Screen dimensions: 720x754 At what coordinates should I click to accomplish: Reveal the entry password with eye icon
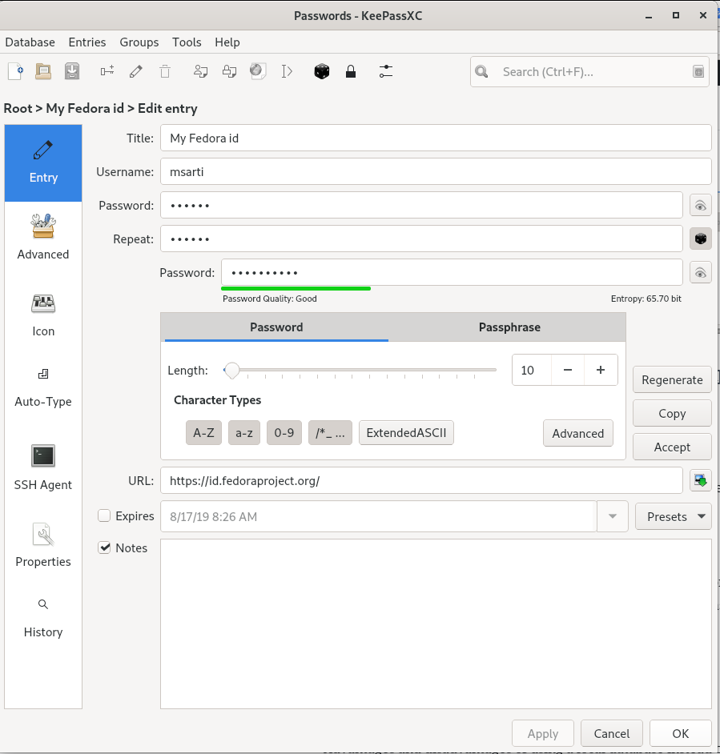(x=701, y=206)
